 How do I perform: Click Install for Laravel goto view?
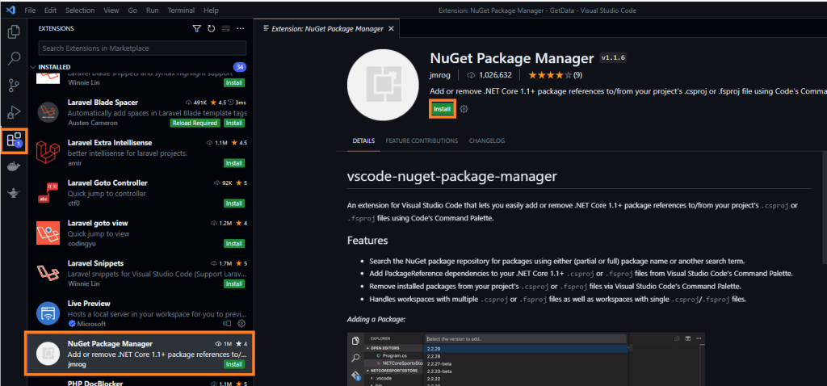click(233, 244)
